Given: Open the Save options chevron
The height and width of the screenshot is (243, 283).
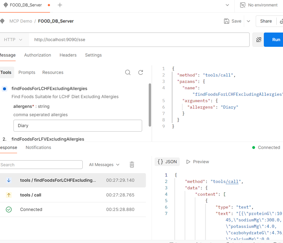Looking at the screenshot, I should [248, 21].
